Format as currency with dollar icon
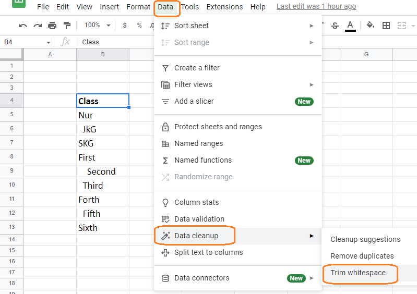 (124, 26)
